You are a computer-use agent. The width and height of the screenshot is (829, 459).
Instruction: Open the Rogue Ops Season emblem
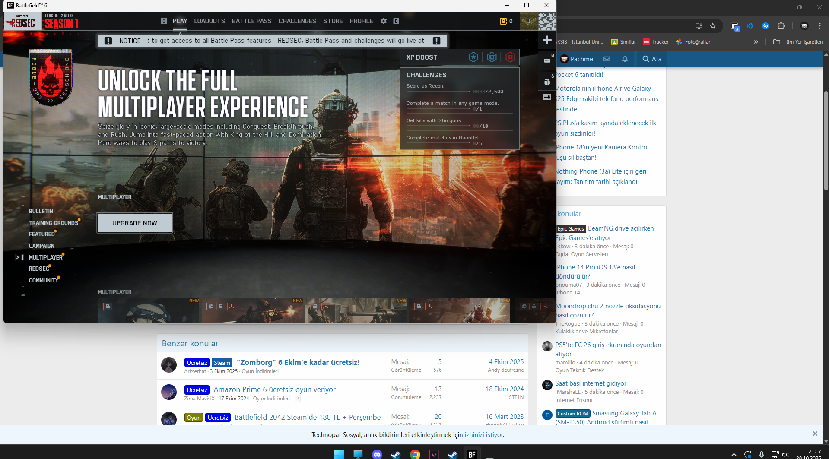[51, 77]
